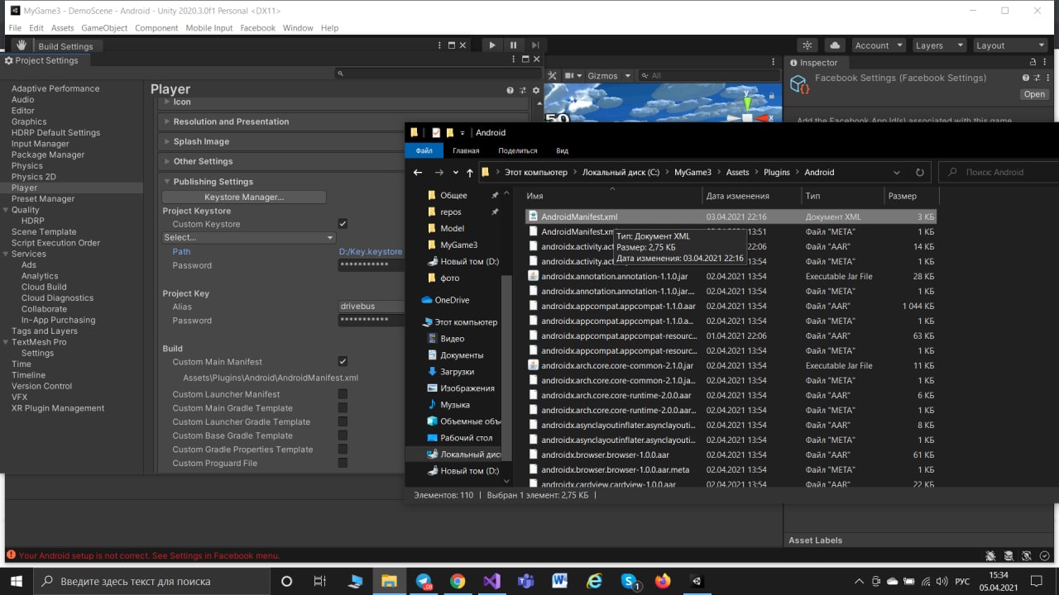Step one frame forward in Unity

[x=535, y=45]
